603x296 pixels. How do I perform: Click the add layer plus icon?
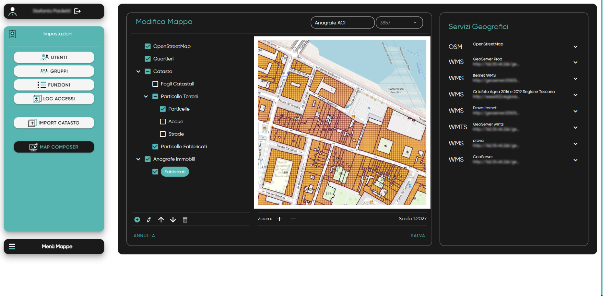(x=137, y=220)
